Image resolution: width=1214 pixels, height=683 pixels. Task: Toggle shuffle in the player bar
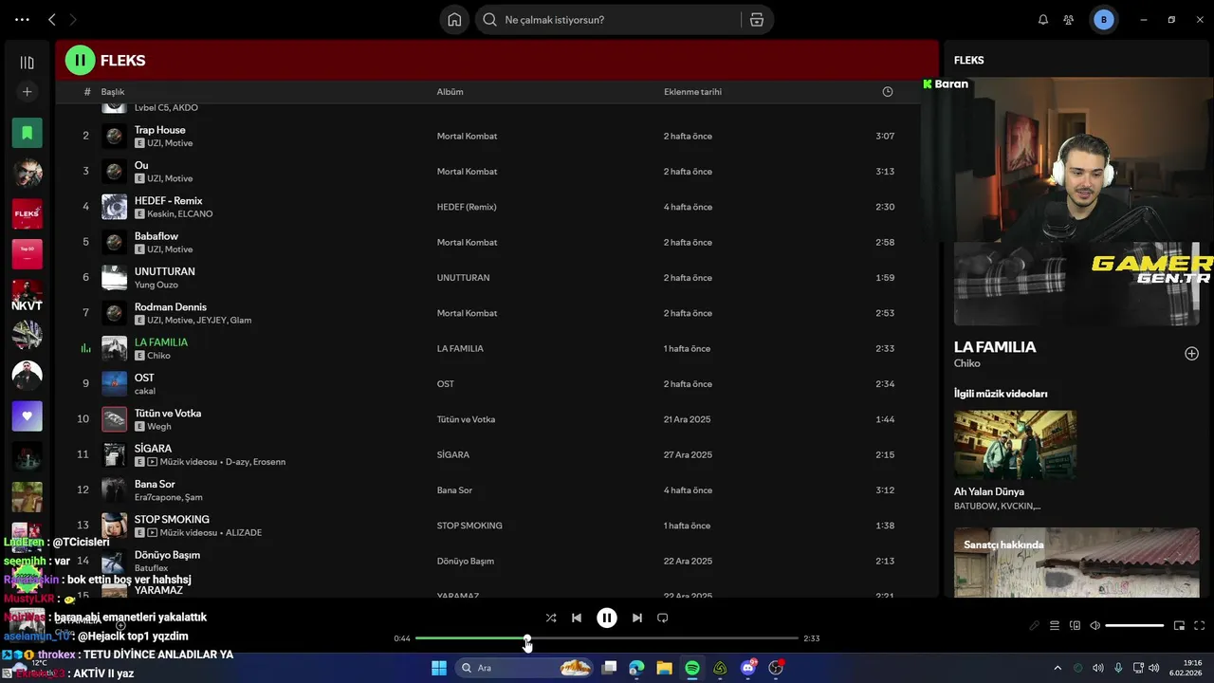tap(551, 618)
